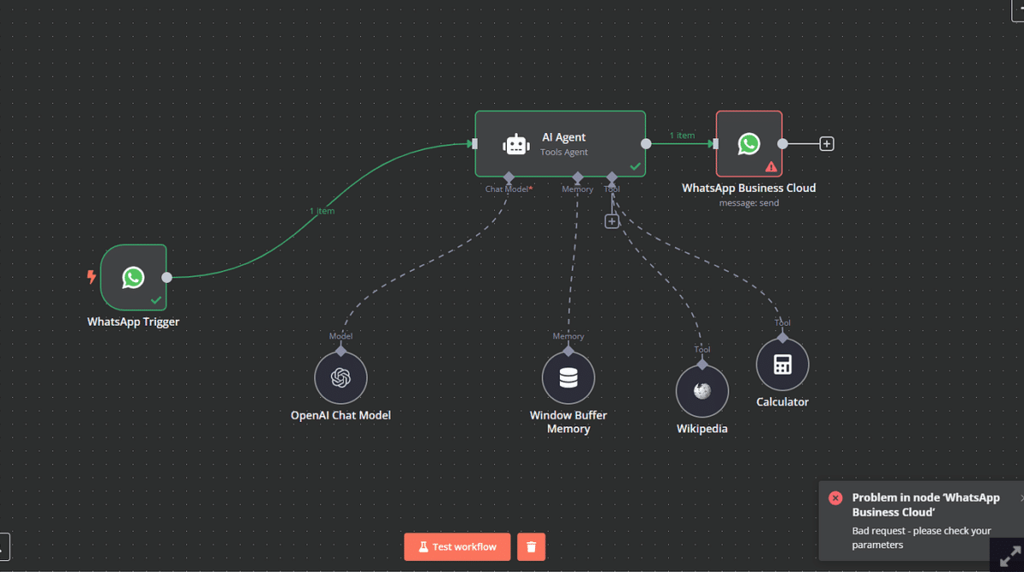Dismiss the error notification toast
The image size is (1024, 572).
(x=1021, y=497)
